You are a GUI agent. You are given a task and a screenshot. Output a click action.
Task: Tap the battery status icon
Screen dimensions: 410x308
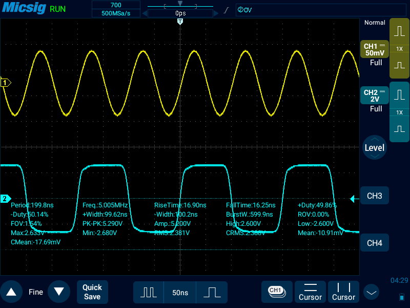(402, 297)
